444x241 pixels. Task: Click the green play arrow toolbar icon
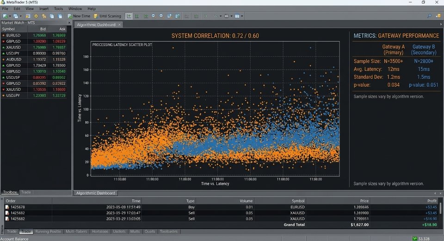206,16
